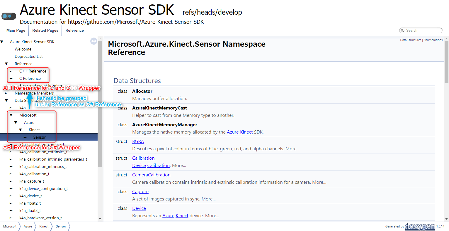Expand the Sensor node in the tree

(x=25, y=137)
